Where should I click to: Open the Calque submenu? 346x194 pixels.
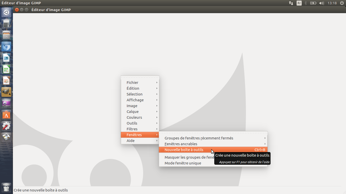(x=140, y=112)
